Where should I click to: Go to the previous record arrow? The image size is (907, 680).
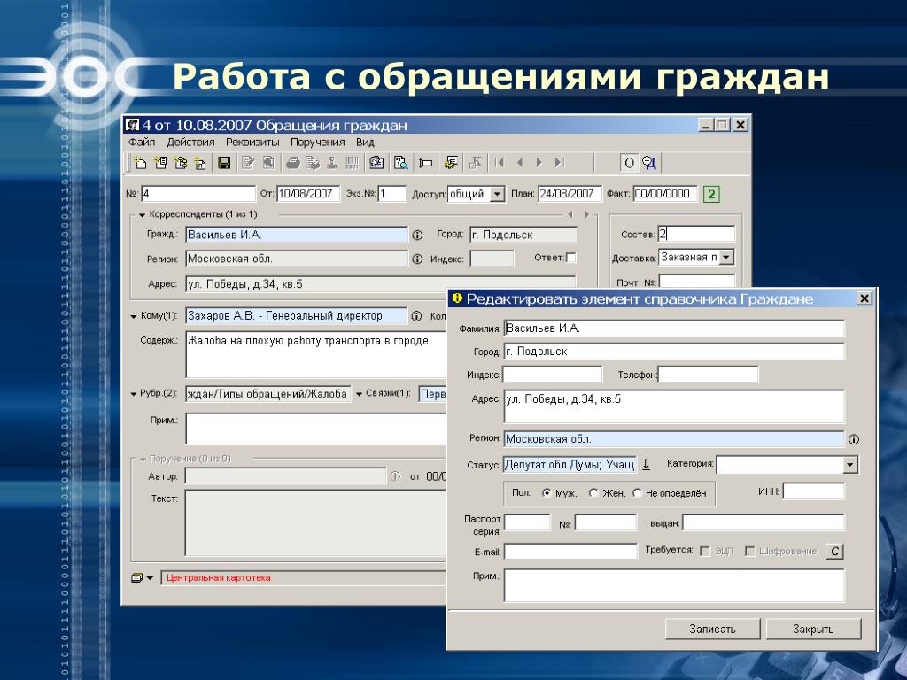coord(519,163)
